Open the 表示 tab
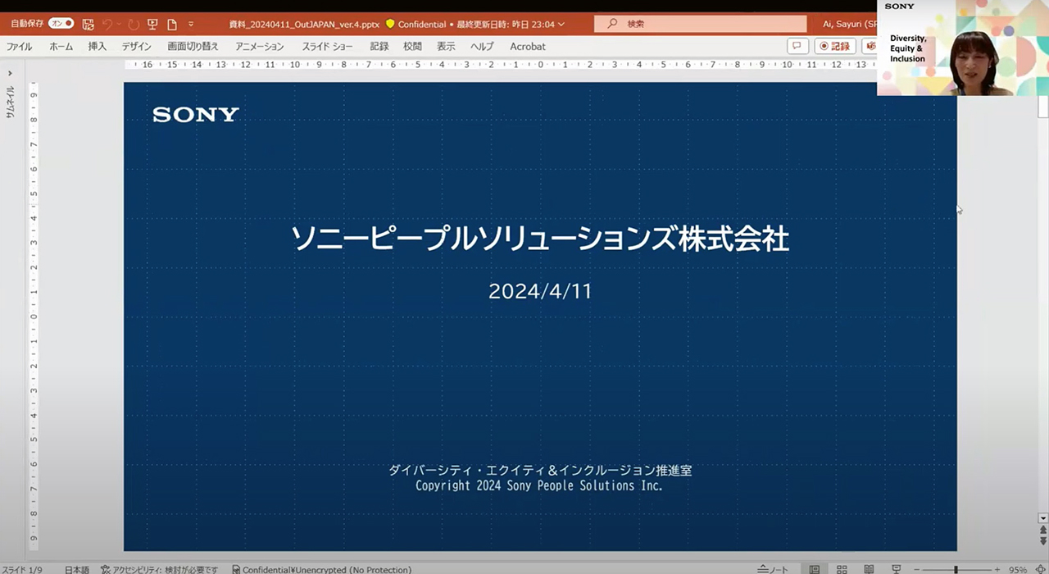 446,47
